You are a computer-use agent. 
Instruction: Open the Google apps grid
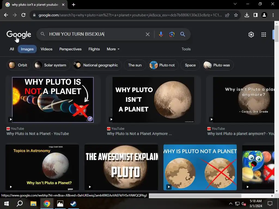pos(263,35)
